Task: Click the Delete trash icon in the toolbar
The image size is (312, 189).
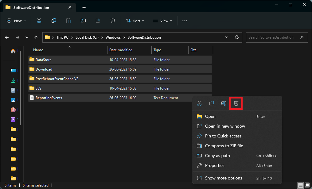Action: click(113, 21)
